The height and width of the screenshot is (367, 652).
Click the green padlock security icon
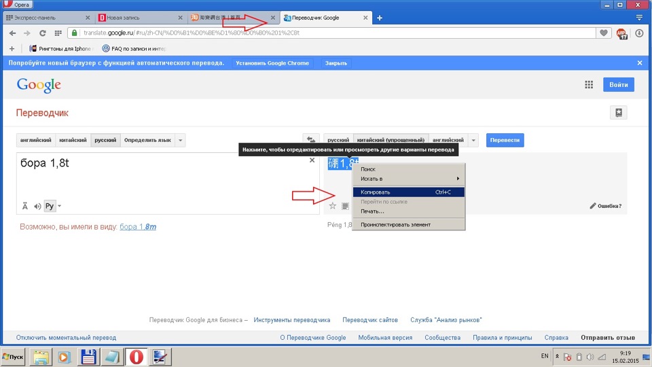tap(75, 33)
